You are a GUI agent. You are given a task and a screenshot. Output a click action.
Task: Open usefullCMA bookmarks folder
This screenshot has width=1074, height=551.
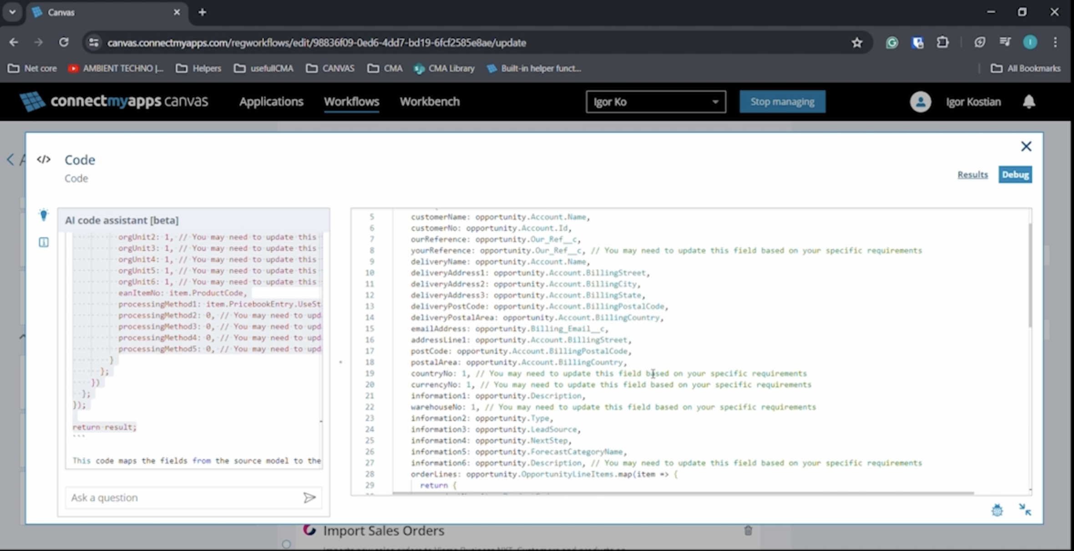[x=264, y=68]
